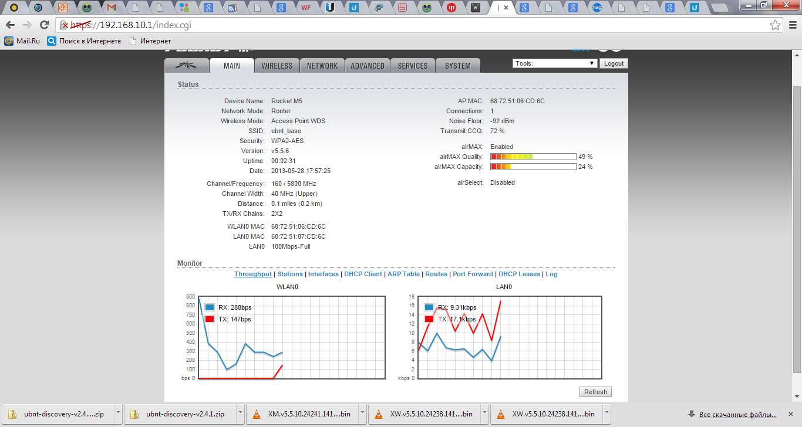Switch to the colorful dots browser tab
Viewport: 802px width, 427px height.
pyautogui.click(x=184, y=8)
